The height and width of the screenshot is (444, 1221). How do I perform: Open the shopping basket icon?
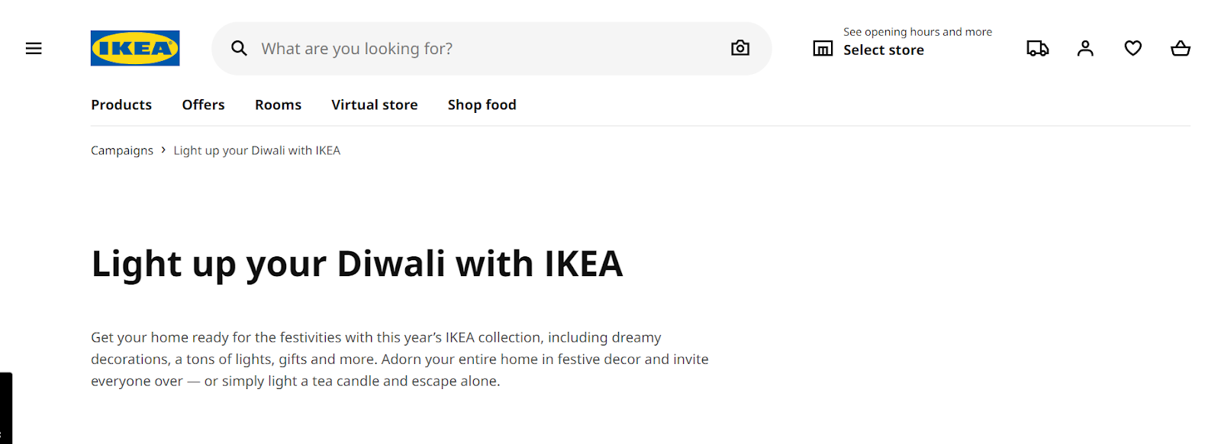1180,48
